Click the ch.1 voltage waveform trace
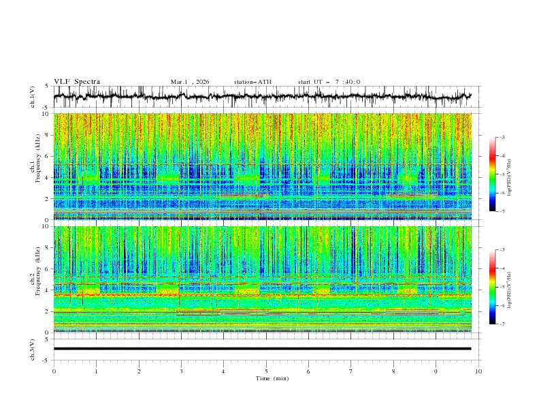The width and height of the screenshot is (539, 417). pyautogui.click(x=262, y=97)
